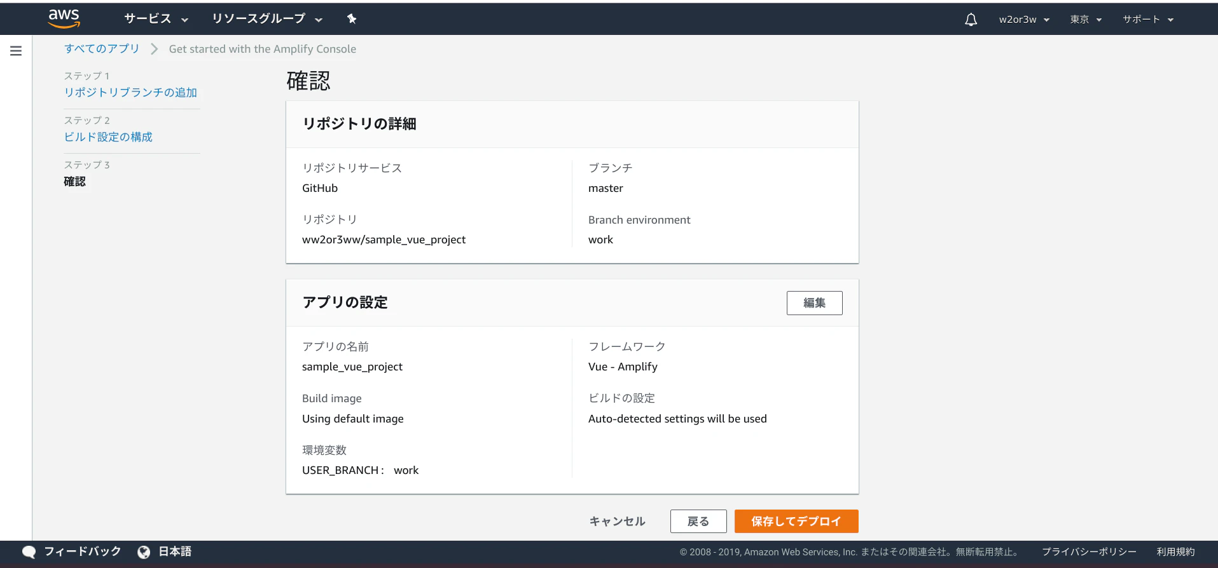Click the USER_BRANCH environment variable entry
Screen dimensions: 1218x568
click(361, 470)
